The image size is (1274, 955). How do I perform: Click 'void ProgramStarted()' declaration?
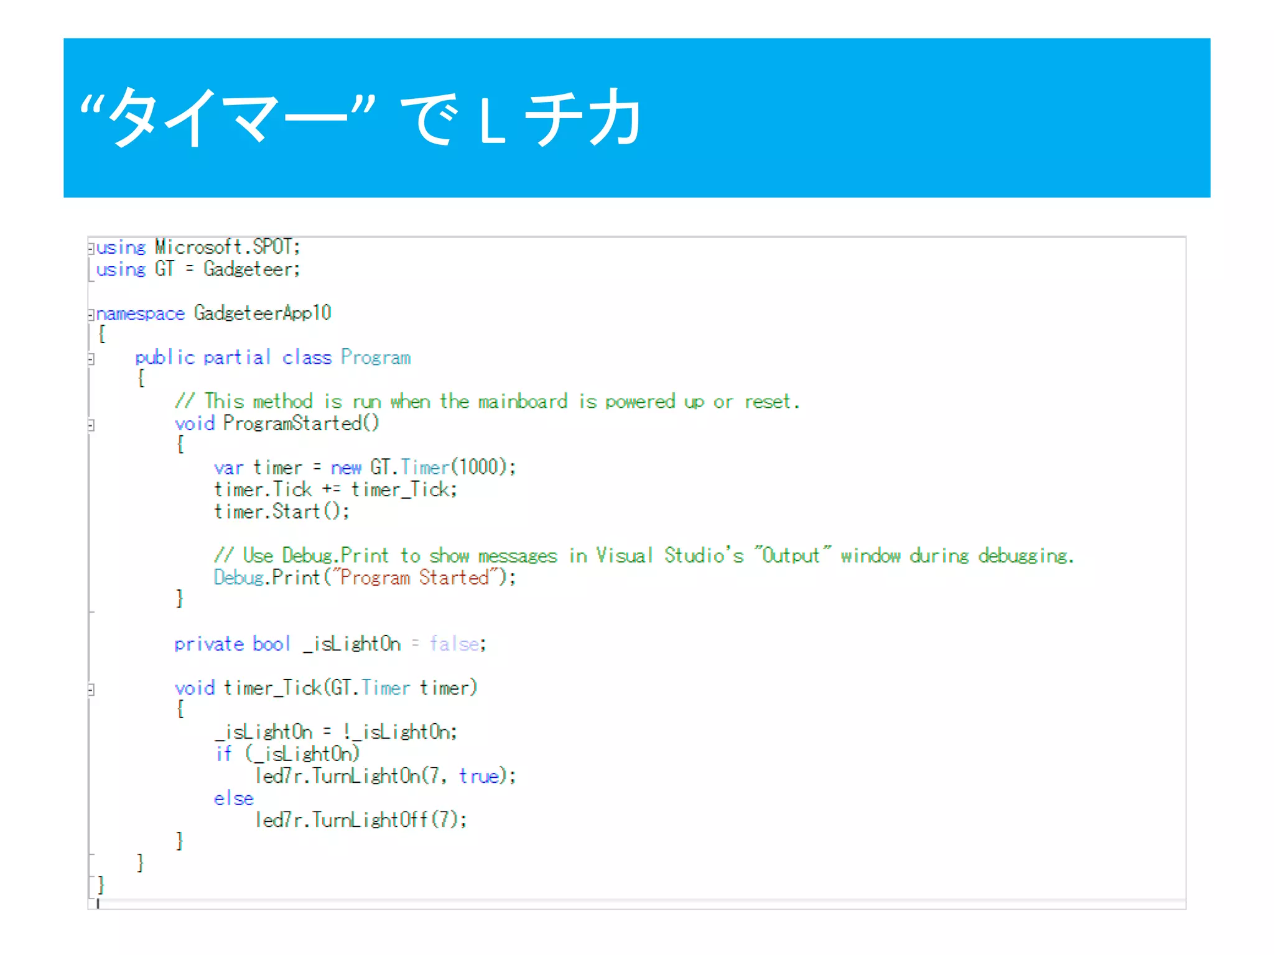pos(277,424)
